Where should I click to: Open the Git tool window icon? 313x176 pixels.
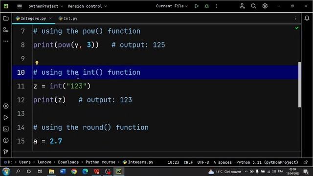pyautogui.click(x=6, y=152)
